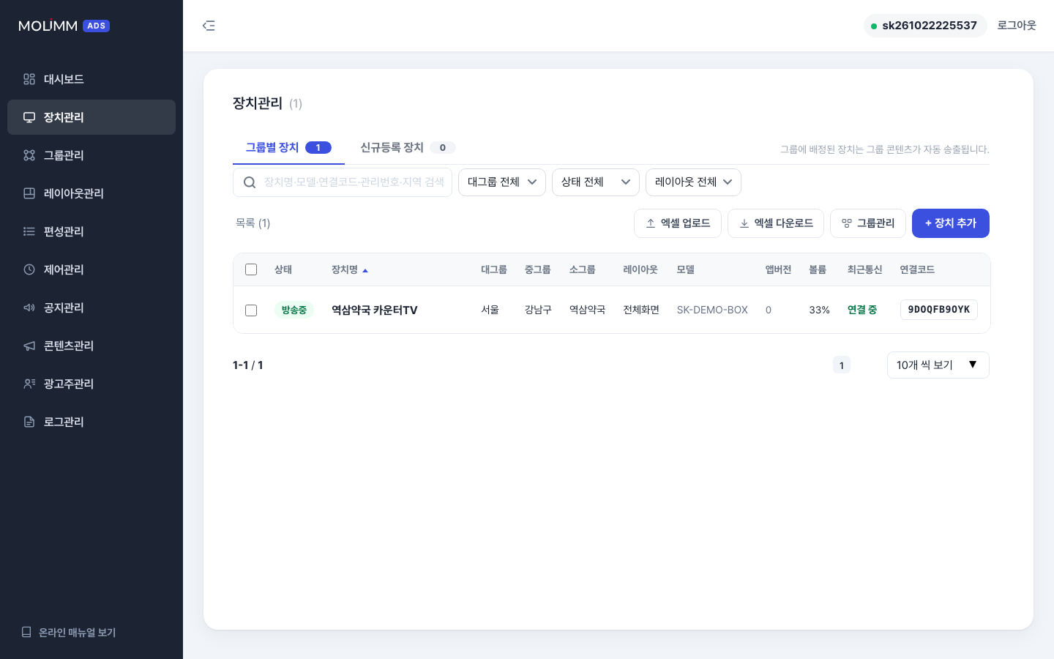Click the 온라인 매뉴얼 book icon
The width and height of the screenshot is (1054, 659).
point(26,632)
